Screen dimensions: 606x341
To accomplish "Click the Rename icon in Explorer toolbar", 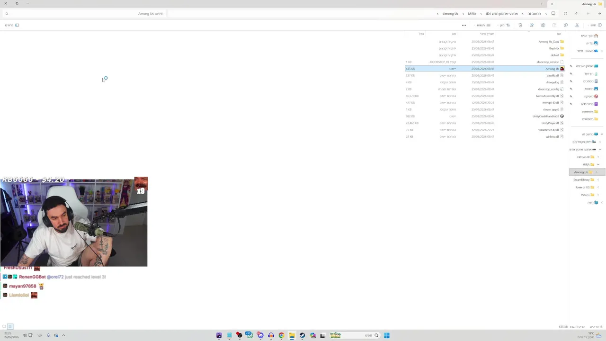I will click(x=543, y=25).
